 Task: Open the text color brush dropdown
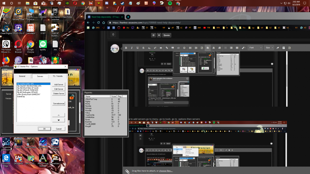[x=243, y=48]
